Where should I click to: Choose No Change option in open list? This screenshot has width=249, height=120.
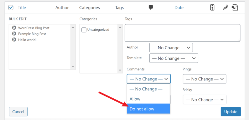click(x=149, y=89)
